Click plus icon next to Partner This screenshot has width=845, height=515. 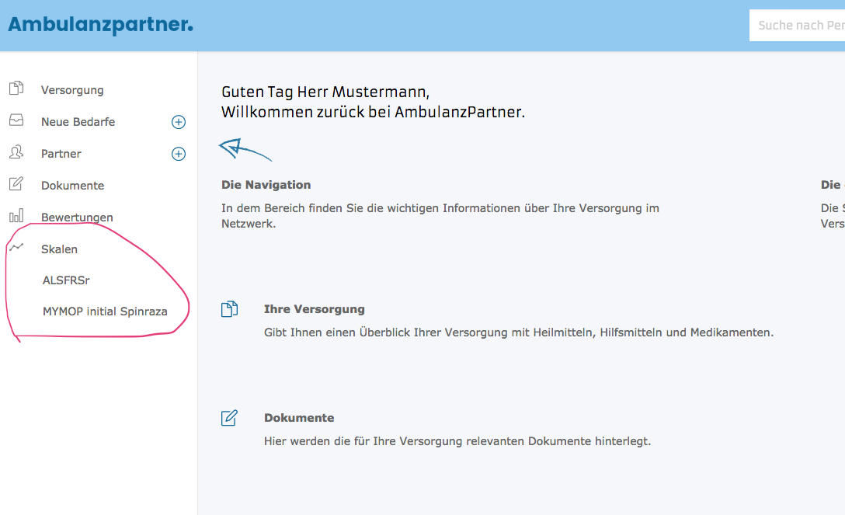tap(179, 154)
